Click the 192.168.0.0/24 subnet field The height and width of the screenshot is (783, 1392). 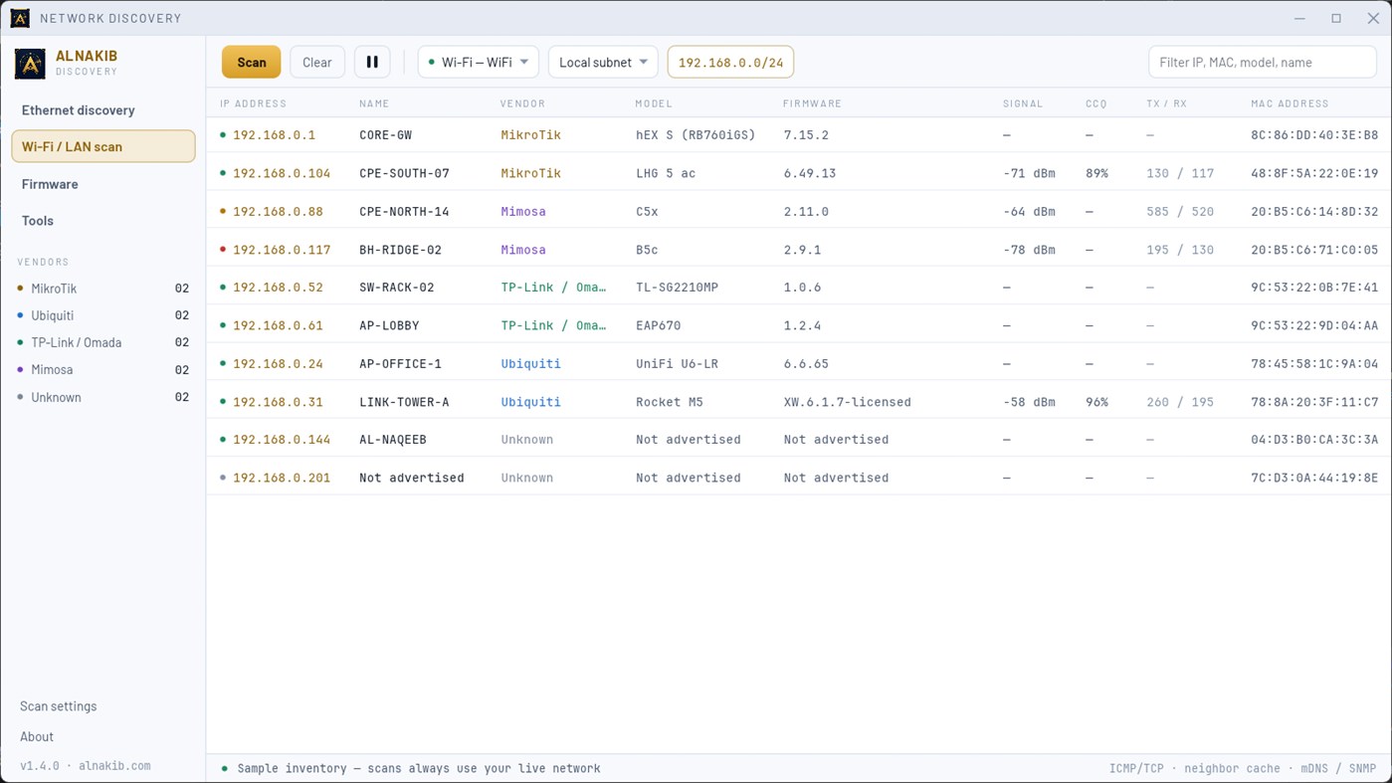[x=730, y=62]
